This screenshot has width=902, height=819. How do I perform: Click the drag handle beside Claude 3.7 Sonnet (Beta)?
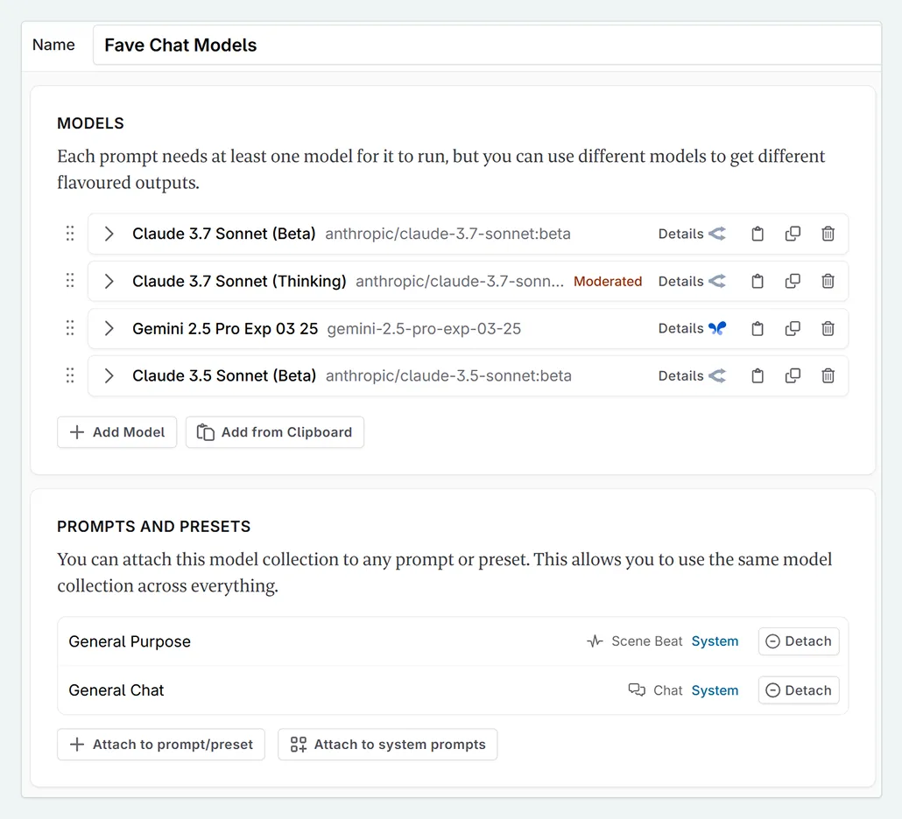tap(70, 234)
